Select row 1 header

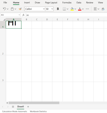pyautogui.click(x=3, y=25)
